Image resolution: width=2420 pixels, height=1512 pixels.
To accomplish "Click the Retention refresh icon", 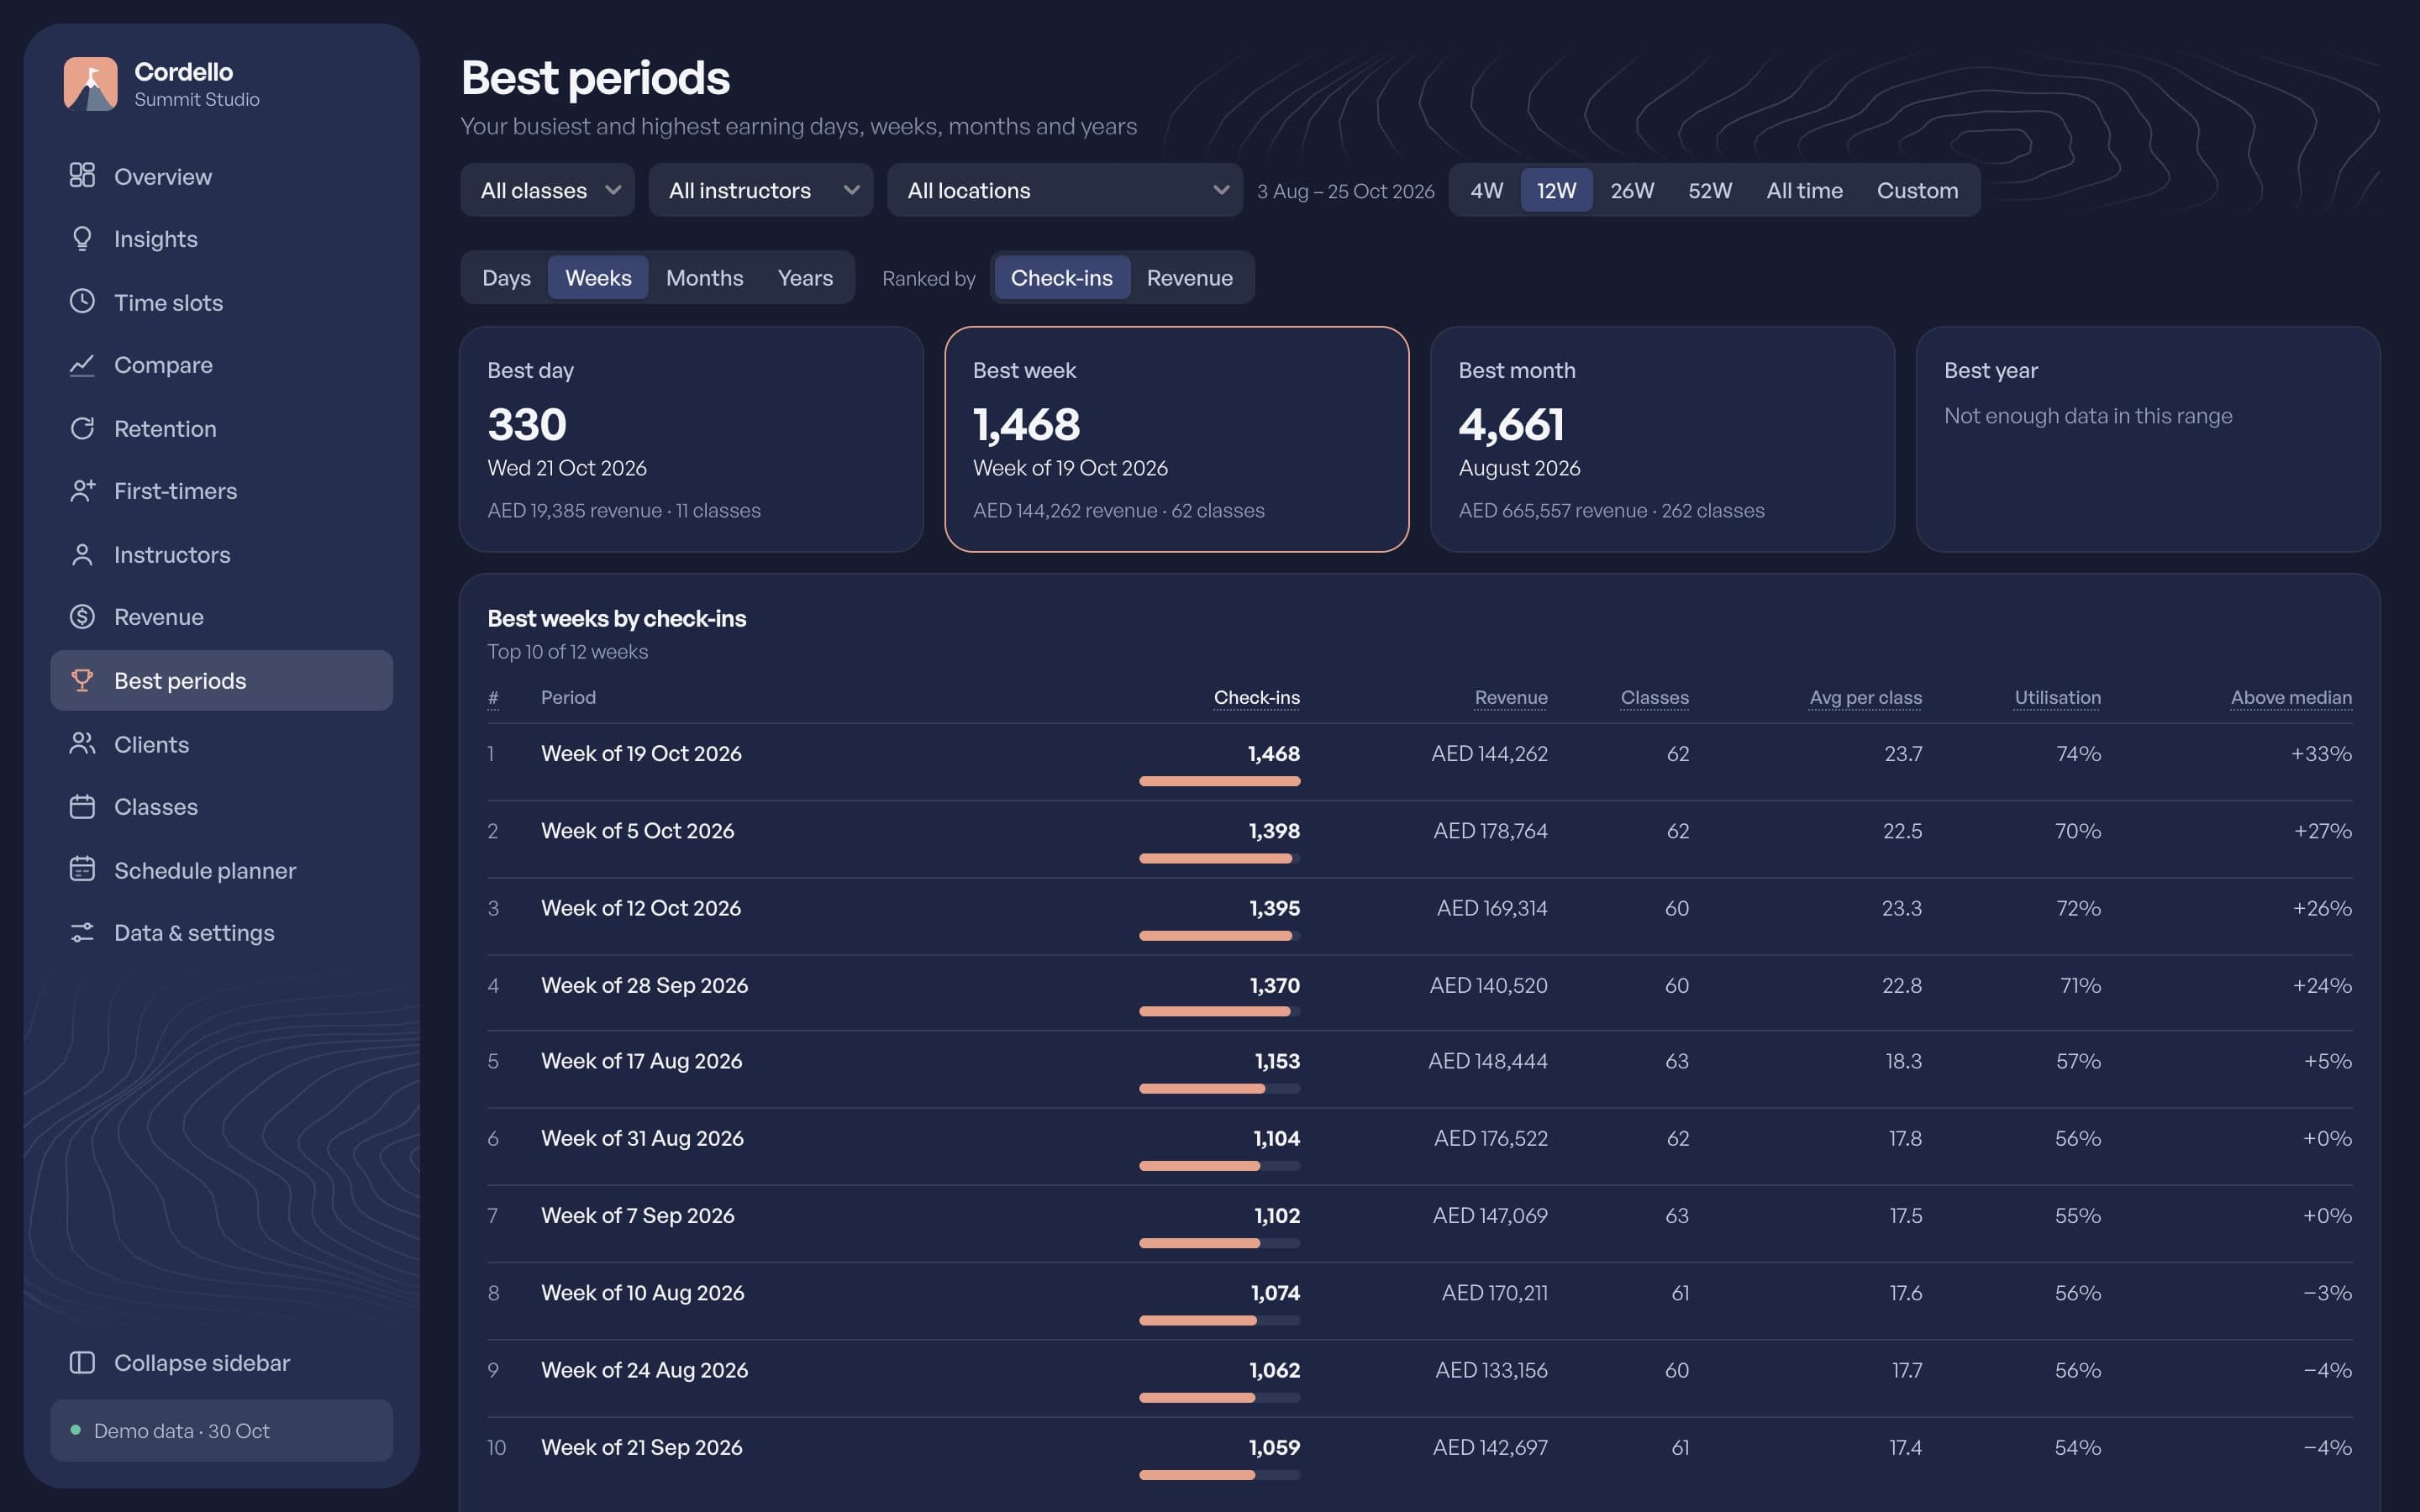I will coord(82,428).
